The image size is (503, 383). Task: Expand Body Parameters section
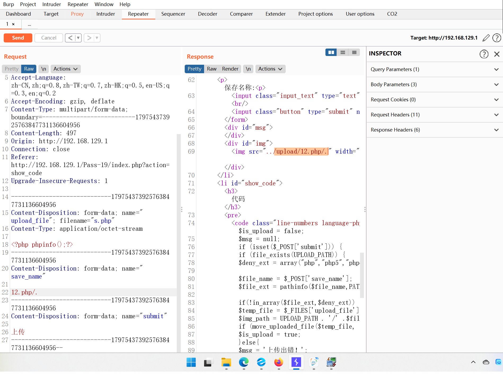tap(435, 85)
